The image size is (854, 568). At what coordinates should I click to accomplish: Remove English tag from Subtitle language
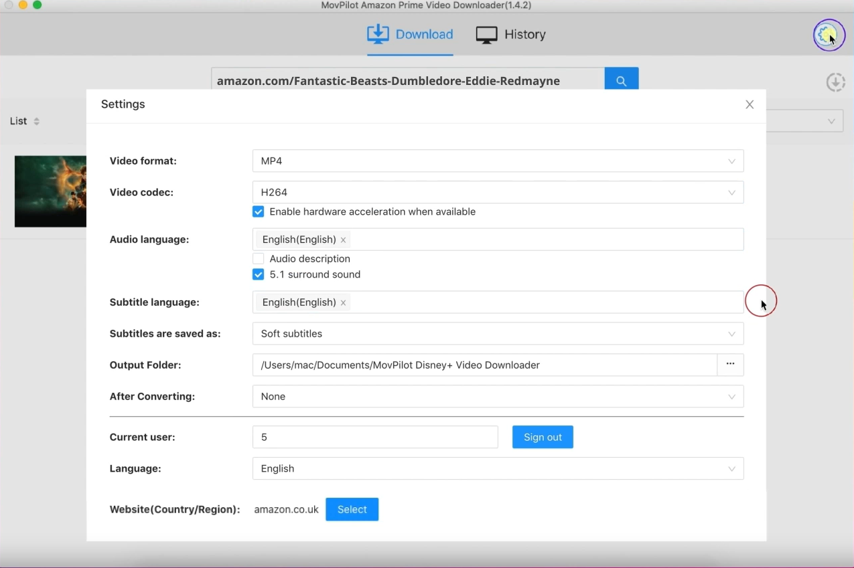343,302
